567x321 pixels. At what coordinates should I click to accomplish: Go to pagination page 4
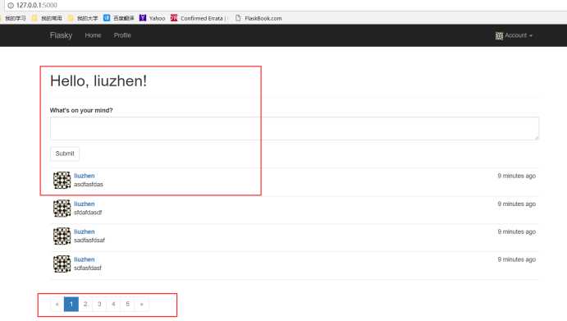pos(113,304)
